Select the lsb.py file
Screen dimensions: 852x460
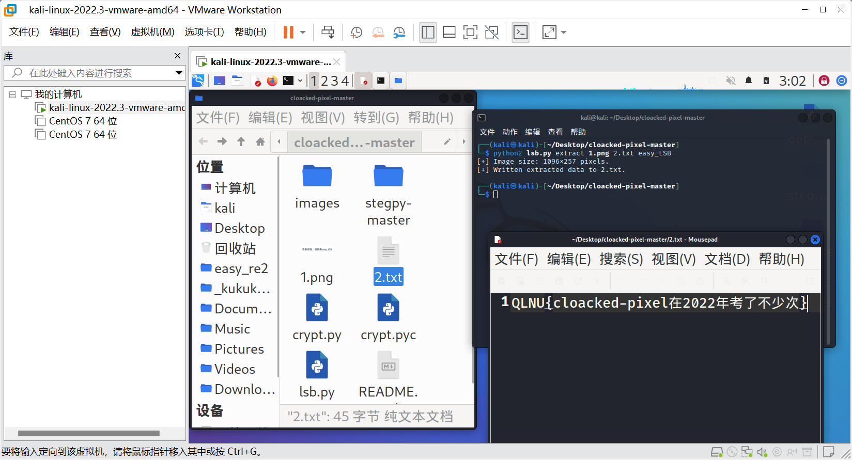[x=317, y=374]
